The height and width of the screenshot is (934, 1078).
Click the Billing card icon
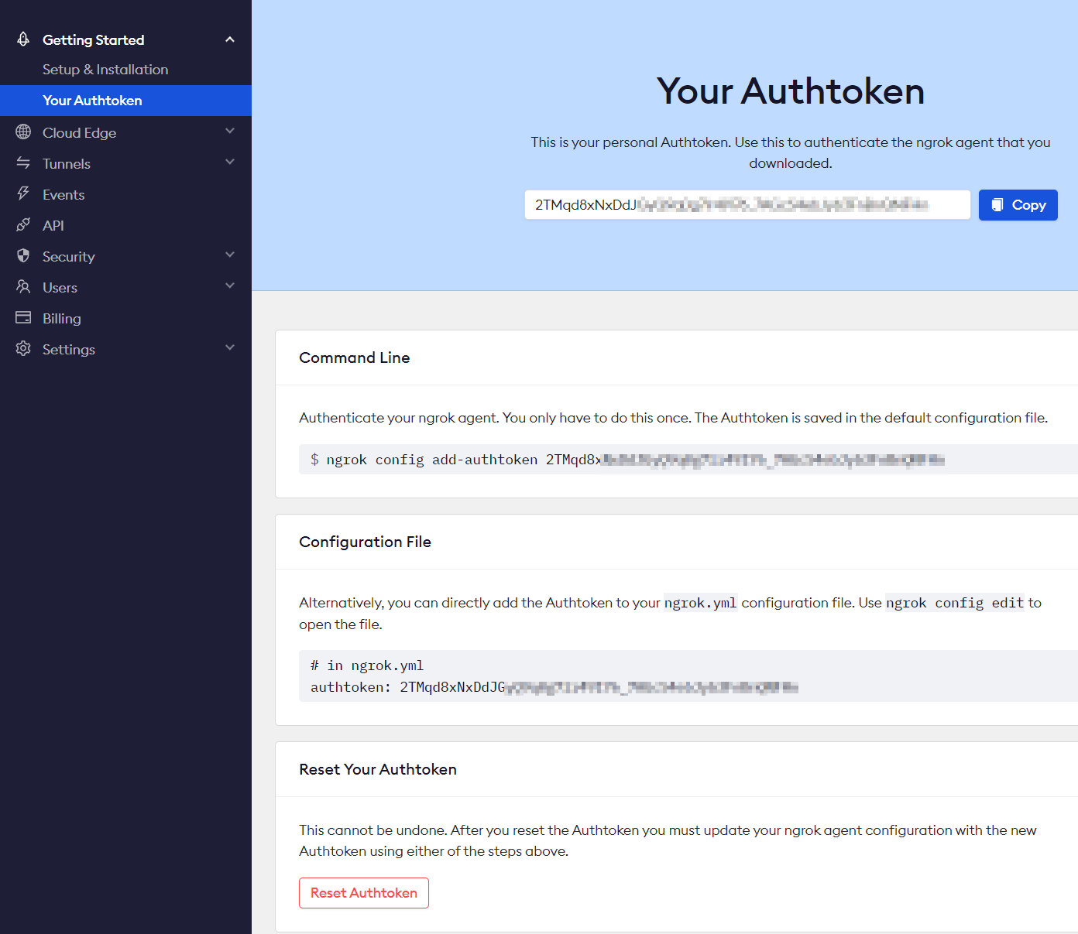(23, 317)
